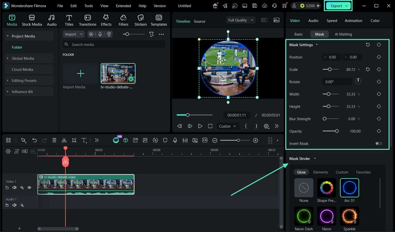Click the Export button
This screenshot has height=232, width=395.
click(x=338, y=6)
